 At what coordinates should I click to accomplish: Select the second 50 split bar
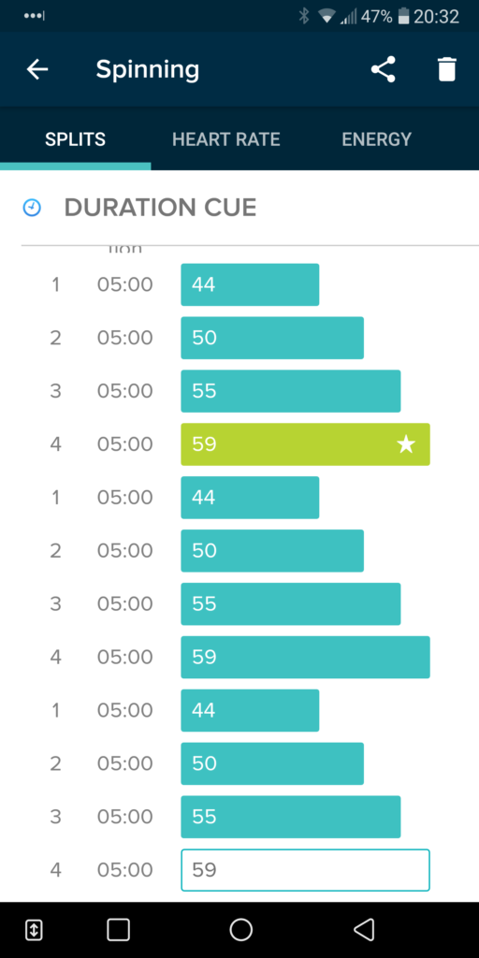tap(272, 551)
